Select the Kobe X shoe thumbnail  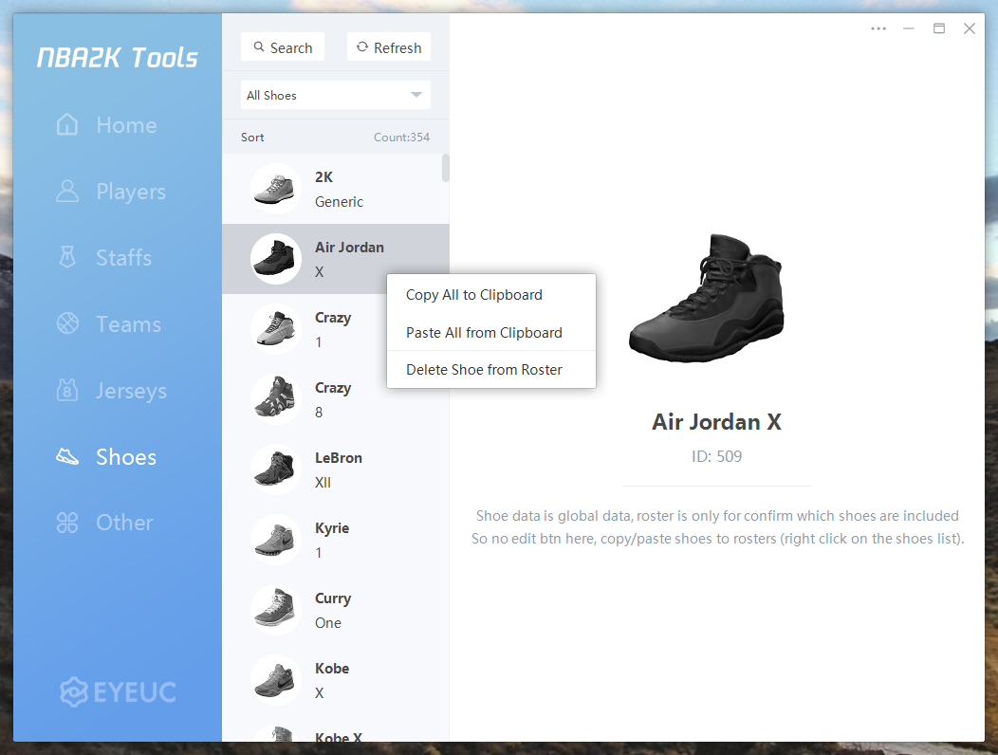click(276, 680)
